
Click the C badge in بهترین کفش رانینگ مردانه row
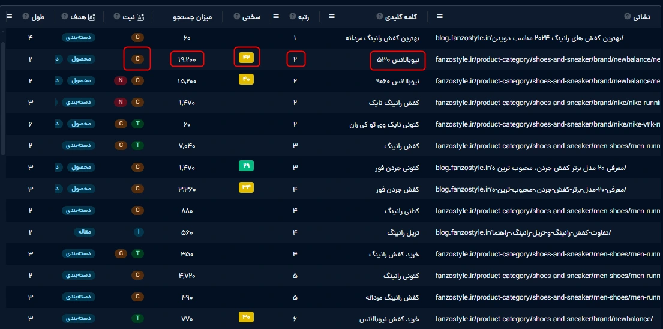point(137,38)
